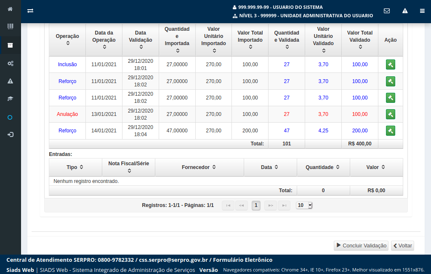Click the total quantity 101 cell
This screenshot has height=274, width=431.
(x=287, y=144)
